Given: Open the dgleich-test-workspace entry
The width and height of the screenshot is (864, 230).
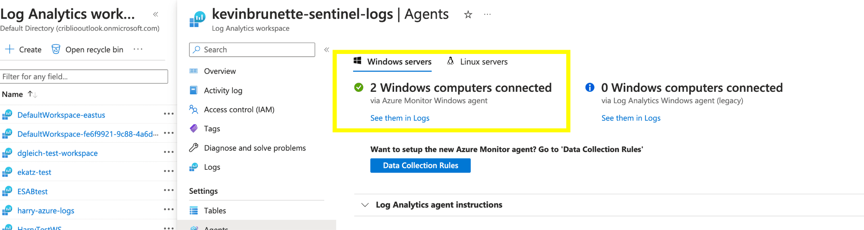Looking at the screenshot, I should click(x=57, y=153).
